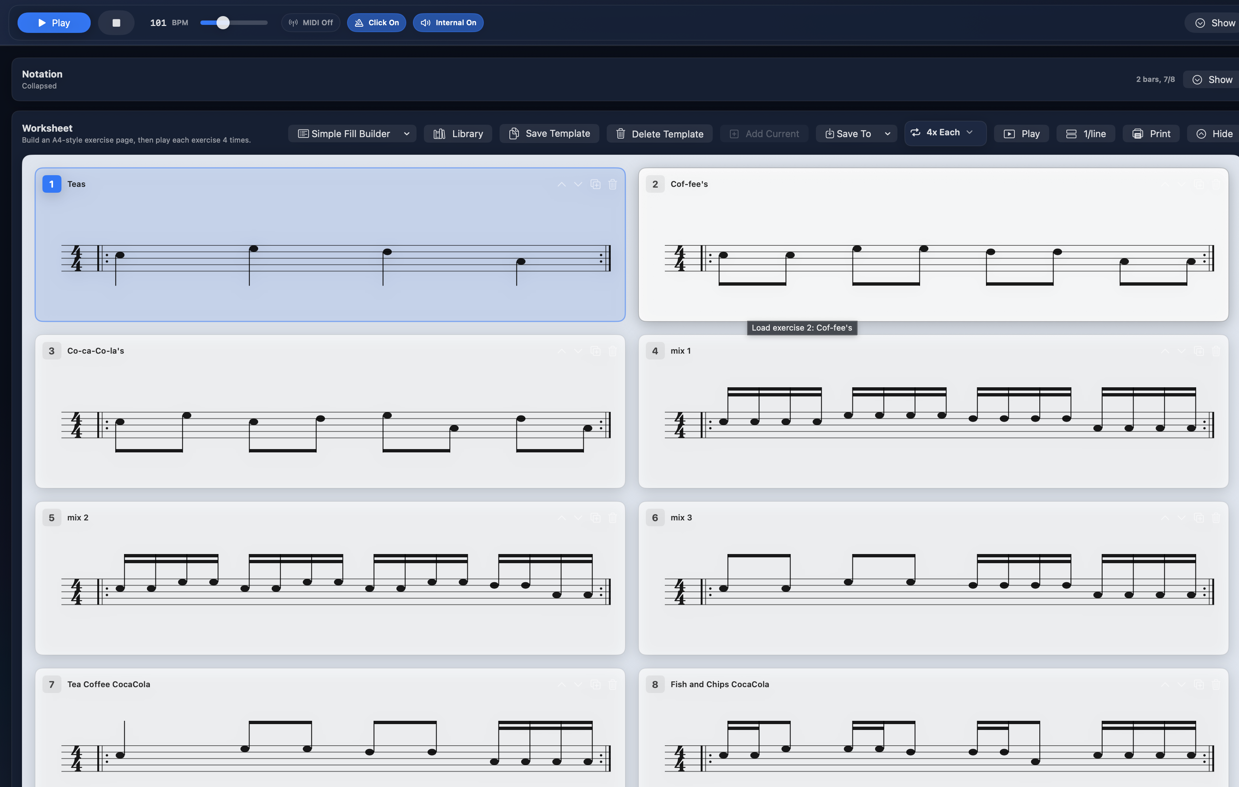This screenshot has width=1239, height=787.
Task: Open the Simple Fill Builder dropdown
Action: [352, 134]
